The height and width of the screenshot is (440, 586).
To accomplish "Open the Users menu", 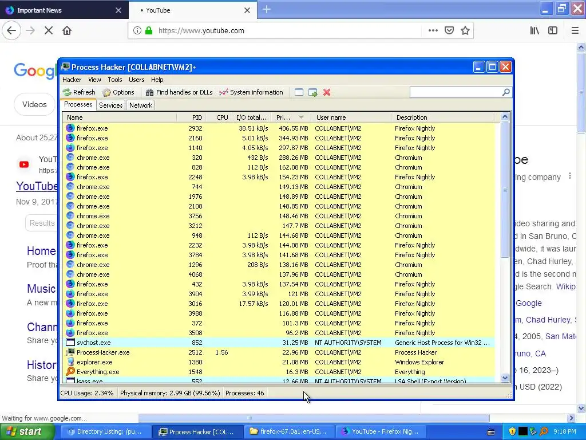I will 136,80.
